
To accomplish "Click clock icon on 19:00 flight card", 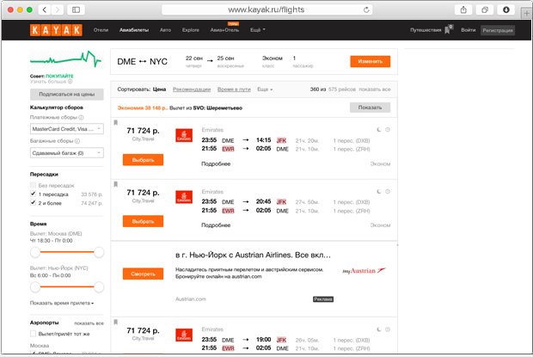I will click(x=388, y=329).
